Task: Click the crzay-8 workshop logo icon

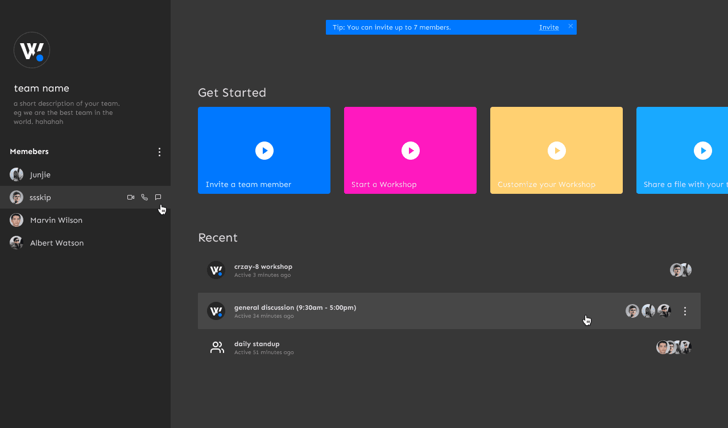Action: (x=216, y=270)
